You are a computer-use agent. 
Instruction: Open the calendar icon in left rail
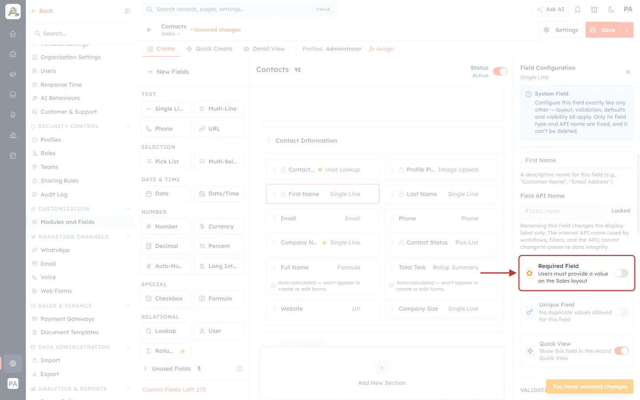[x=13, y=156]
